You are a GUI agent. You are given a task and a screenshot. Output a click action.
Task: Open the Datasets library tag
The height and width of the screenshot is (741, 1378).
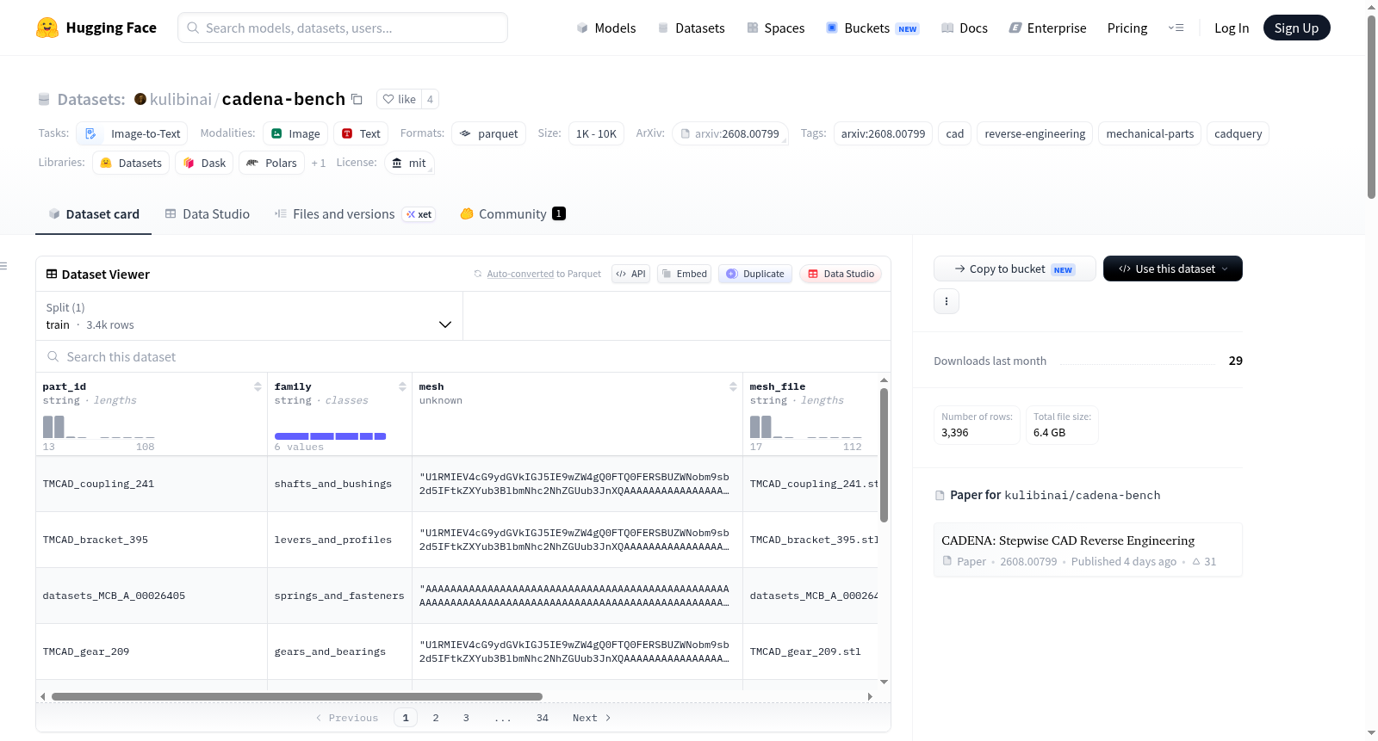pyautogui.click(x=131, y=163)
